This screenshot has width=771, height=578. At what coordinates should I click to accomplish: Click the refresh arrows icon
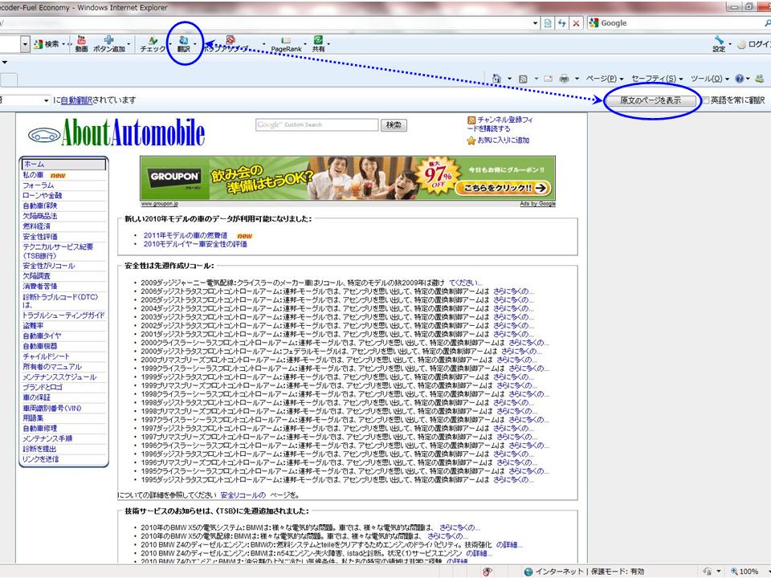point(561,23)
